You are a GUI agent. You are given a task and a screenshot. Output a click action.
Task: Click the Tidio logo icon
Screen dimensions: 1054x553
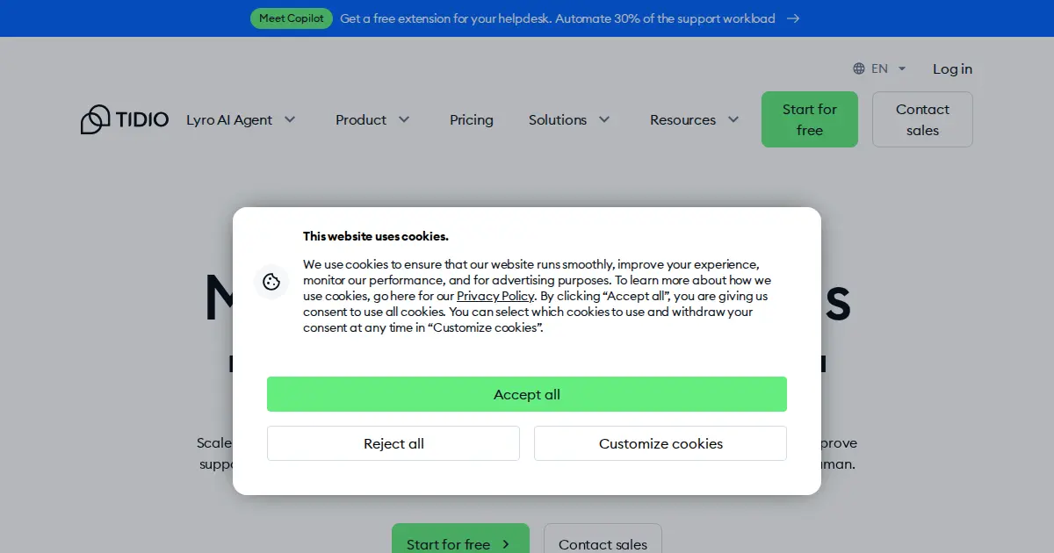point(95,119)
